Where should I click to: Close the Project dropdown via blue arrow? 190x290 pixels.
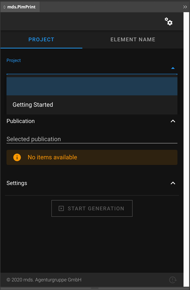point(173,68)
